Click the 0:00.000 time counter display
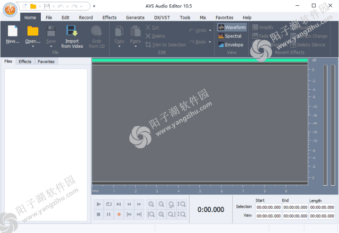This screenshot has height=233, width=339. pos(211,210)
